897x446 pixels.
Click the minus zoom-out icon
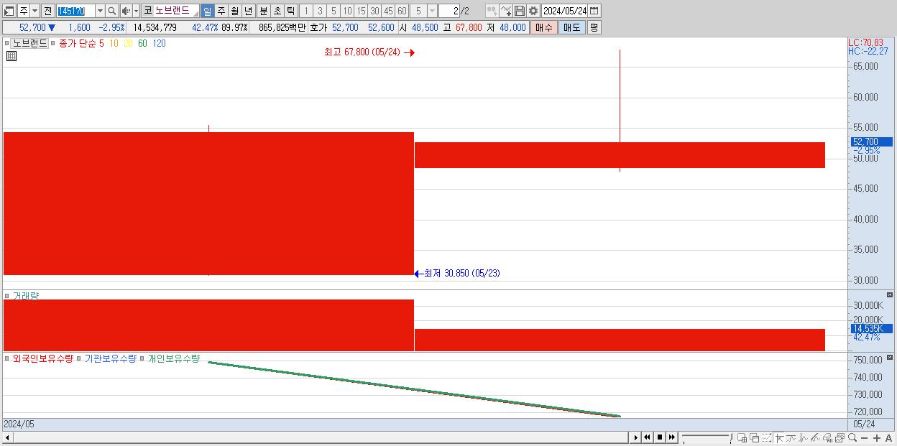point(865,437)
